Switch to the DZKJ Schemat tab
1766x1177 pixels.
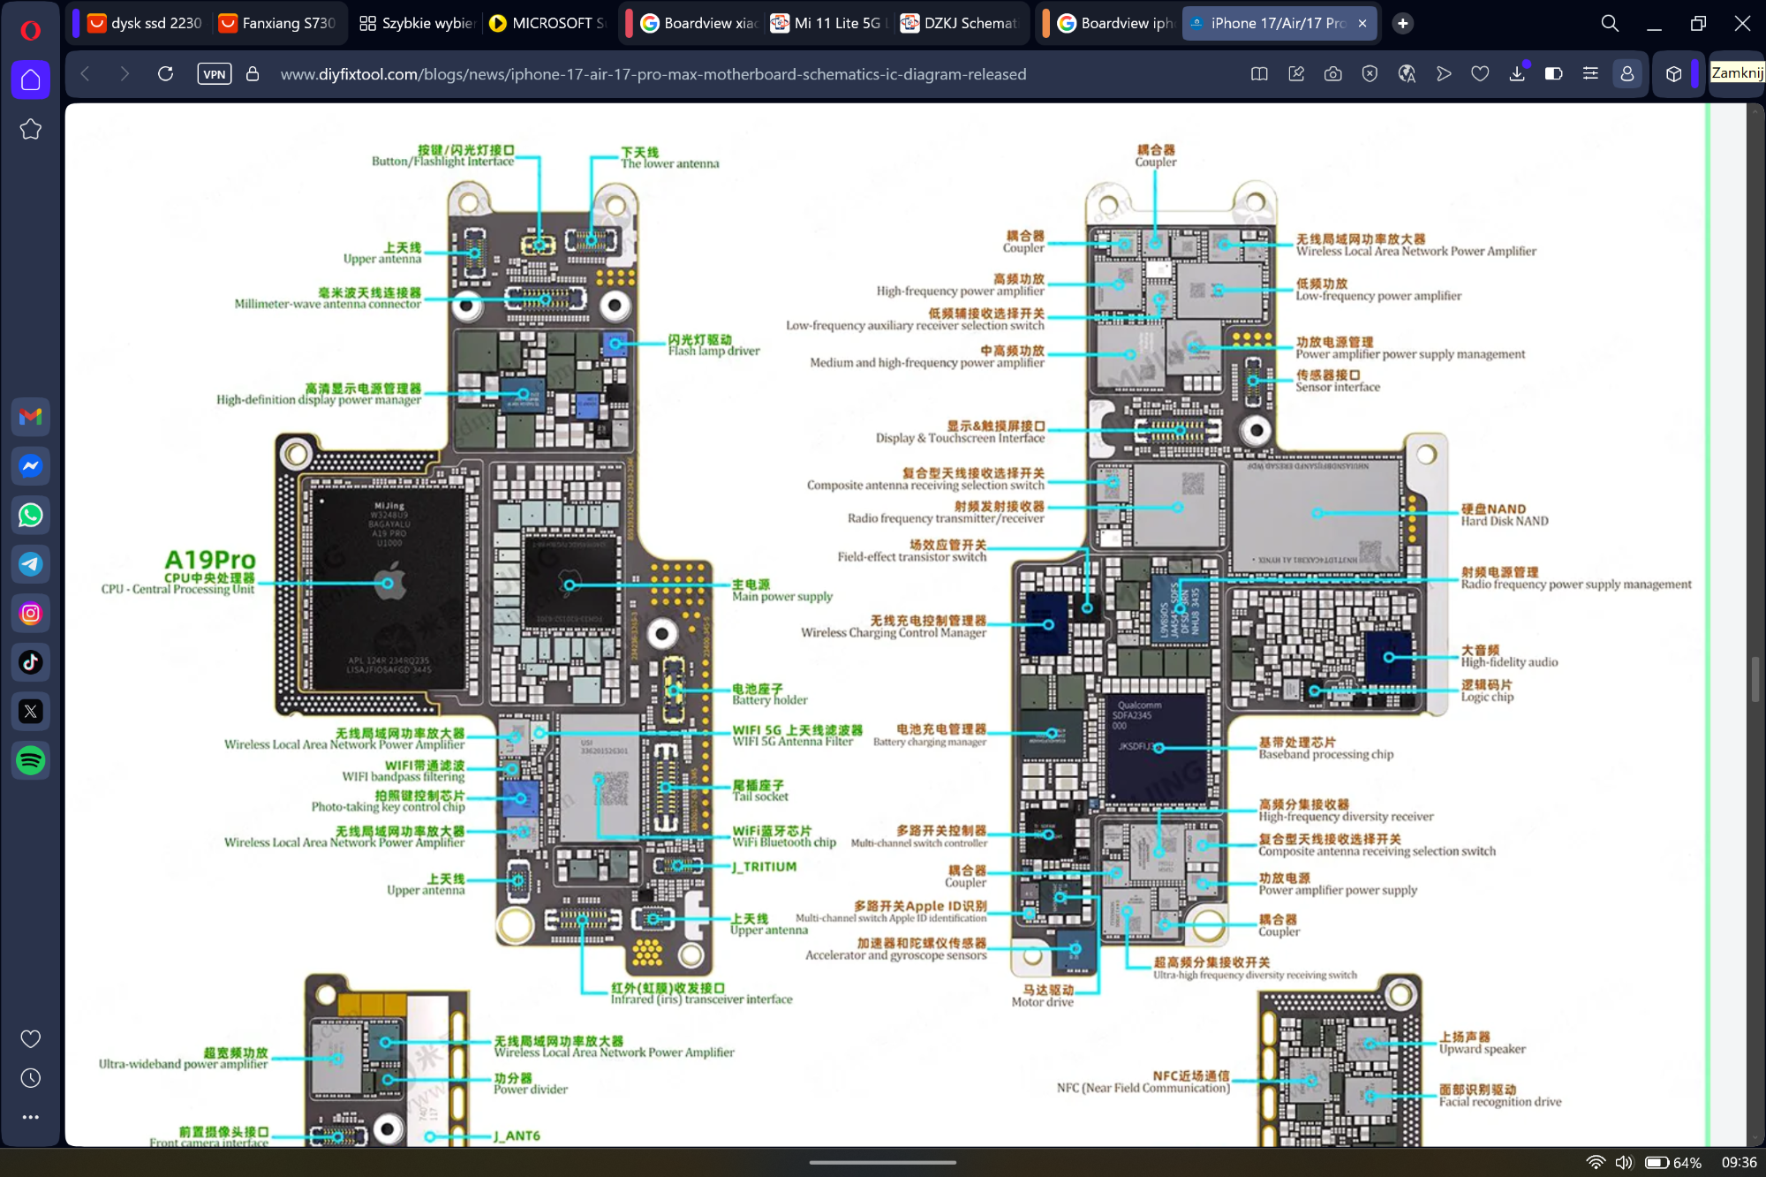coord(961,24)
